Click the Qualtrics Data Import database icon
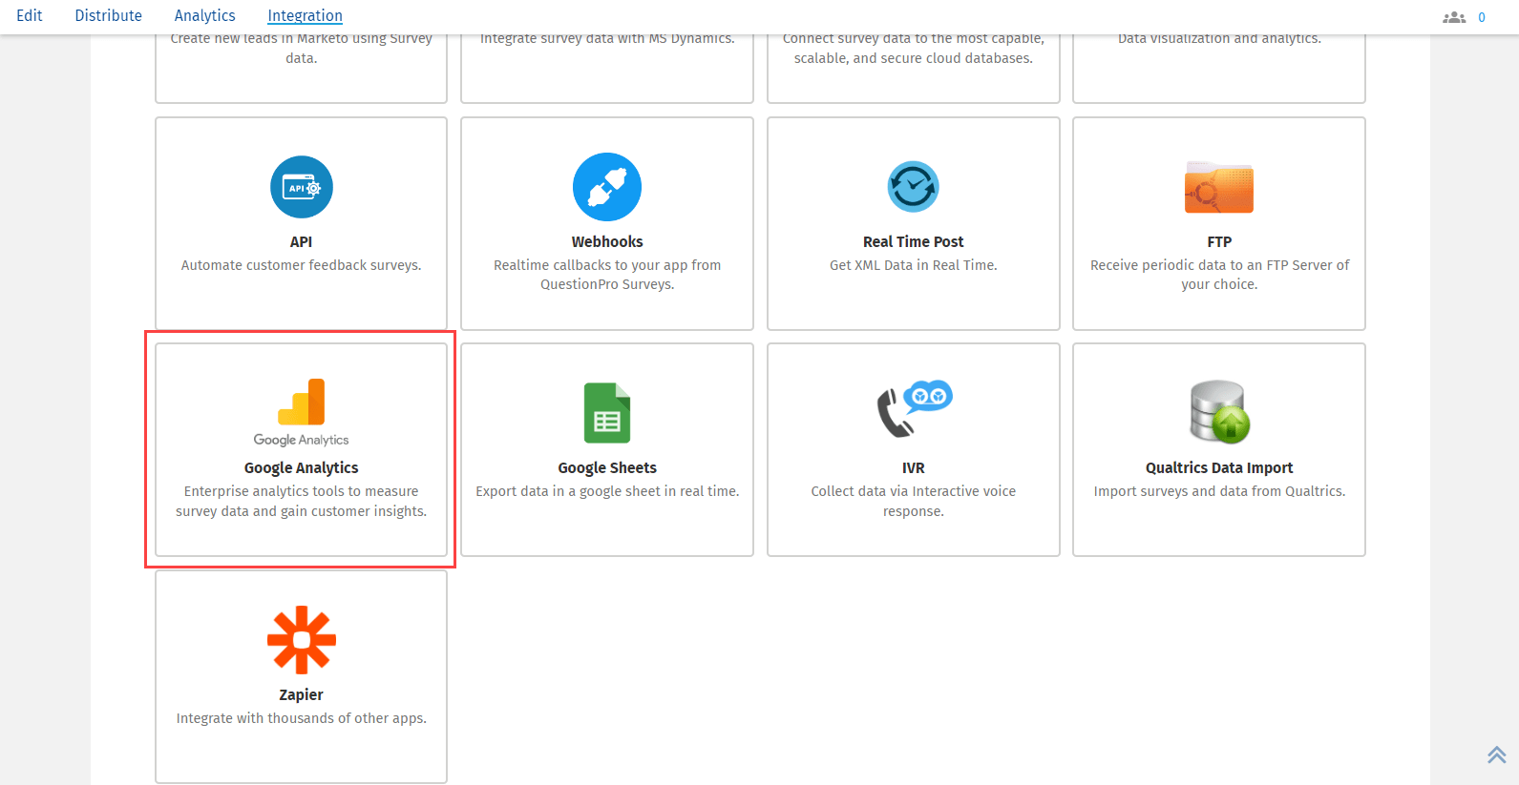This screenshot has height=785, width=1519. (1219, 412)
